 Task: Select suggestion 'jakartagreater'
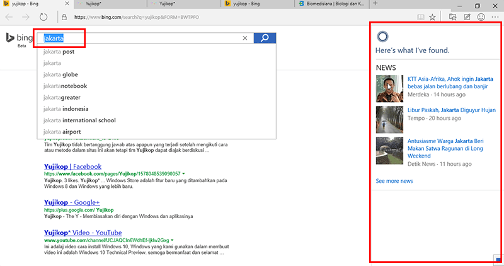click(156, 98)
